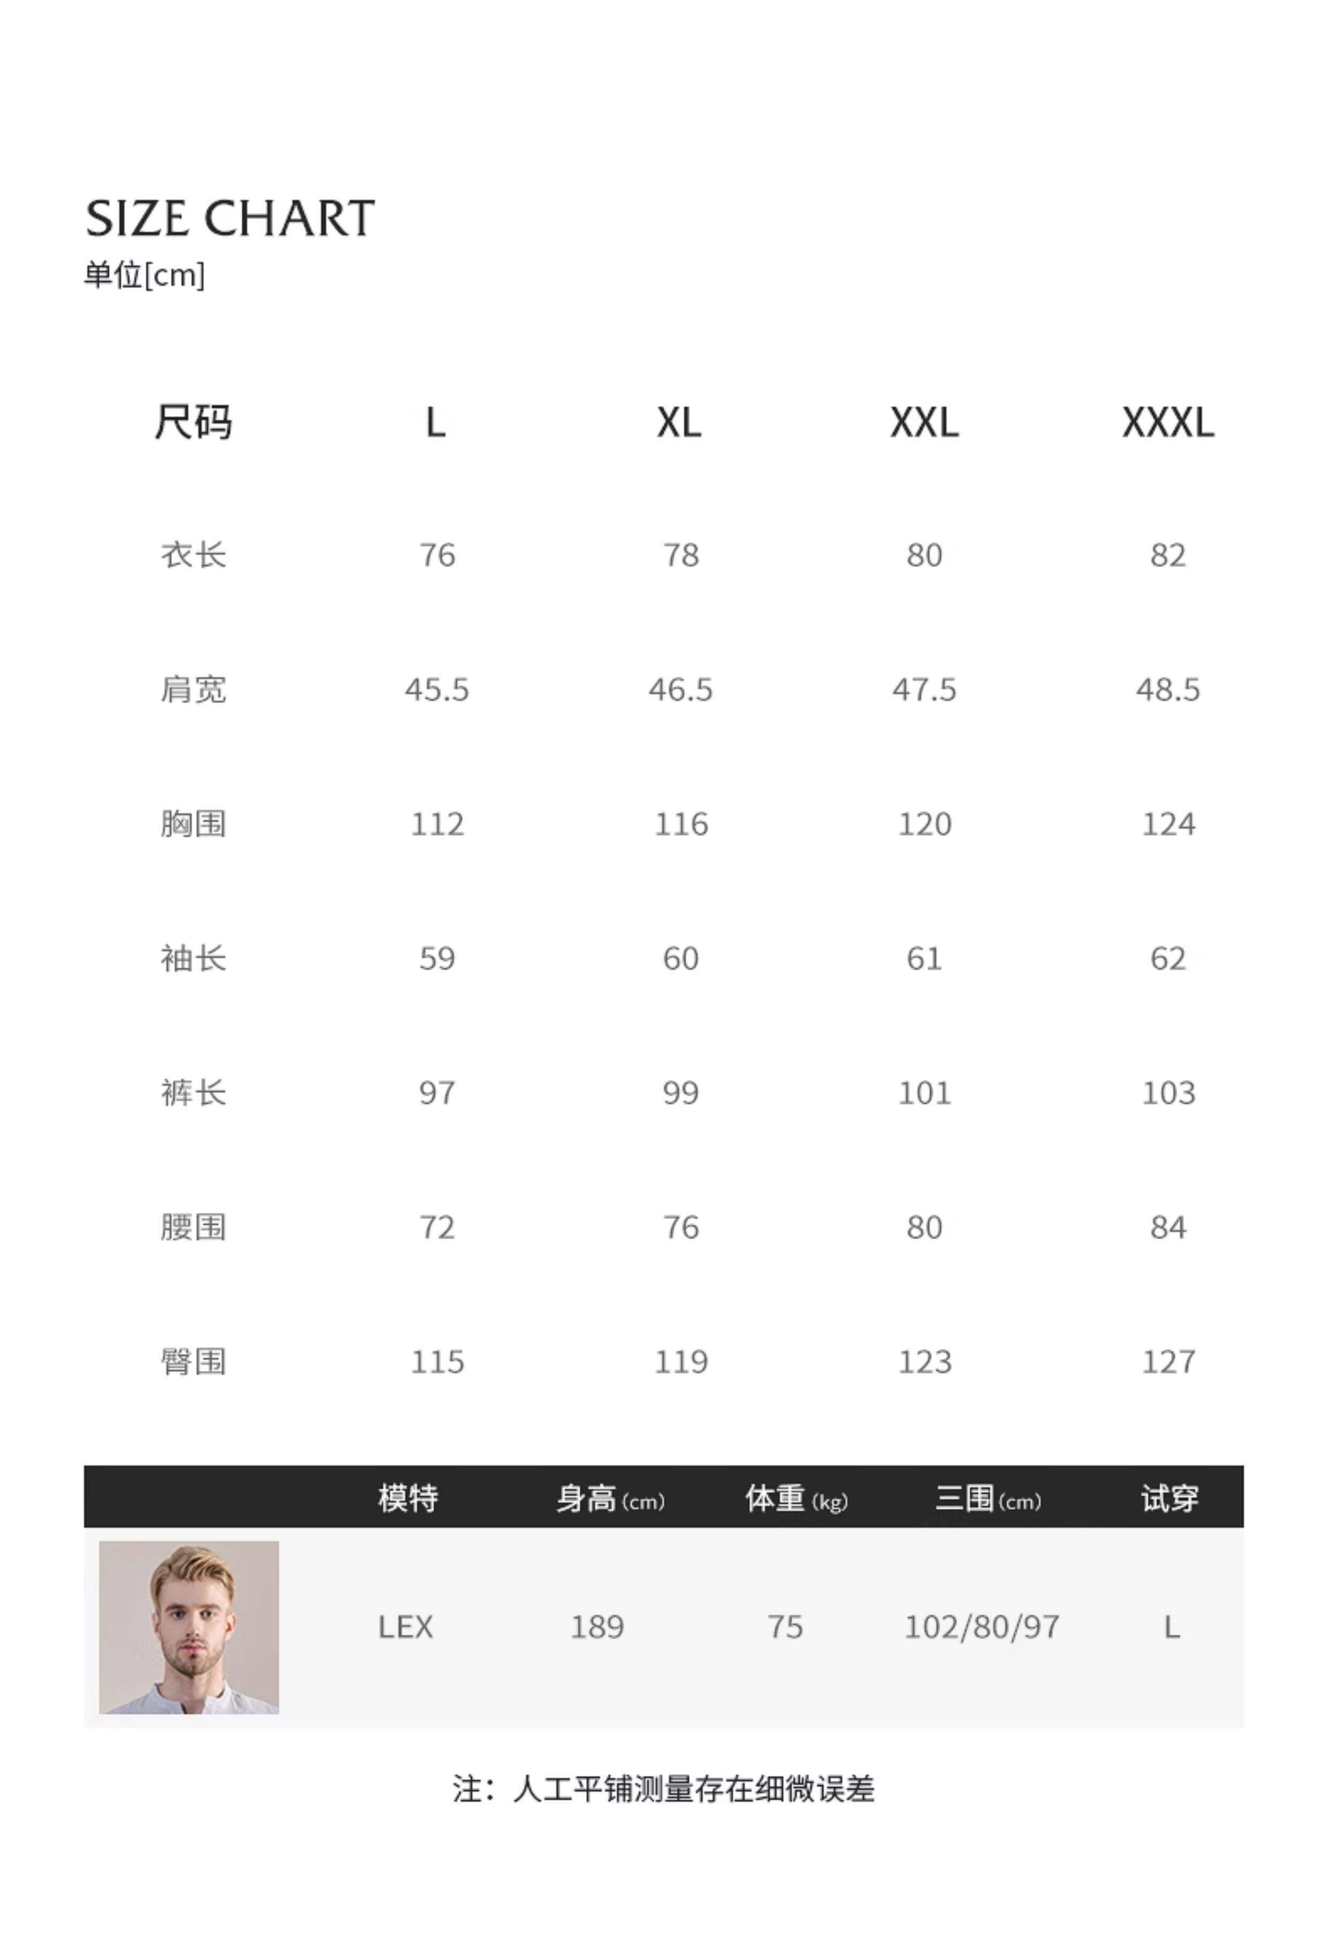
Task: Click the SIZE CHART title
Action: pyautogui.click(x=230, y=219)
